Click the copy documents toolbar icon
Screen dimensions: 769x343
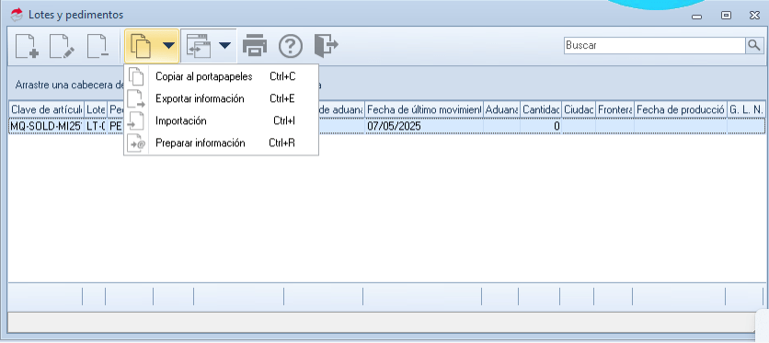coord(141,46)
